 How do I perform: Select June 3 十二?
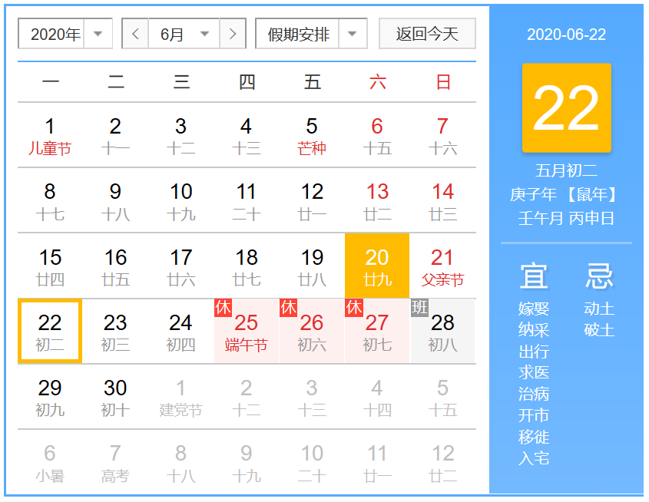pos(181,136)
